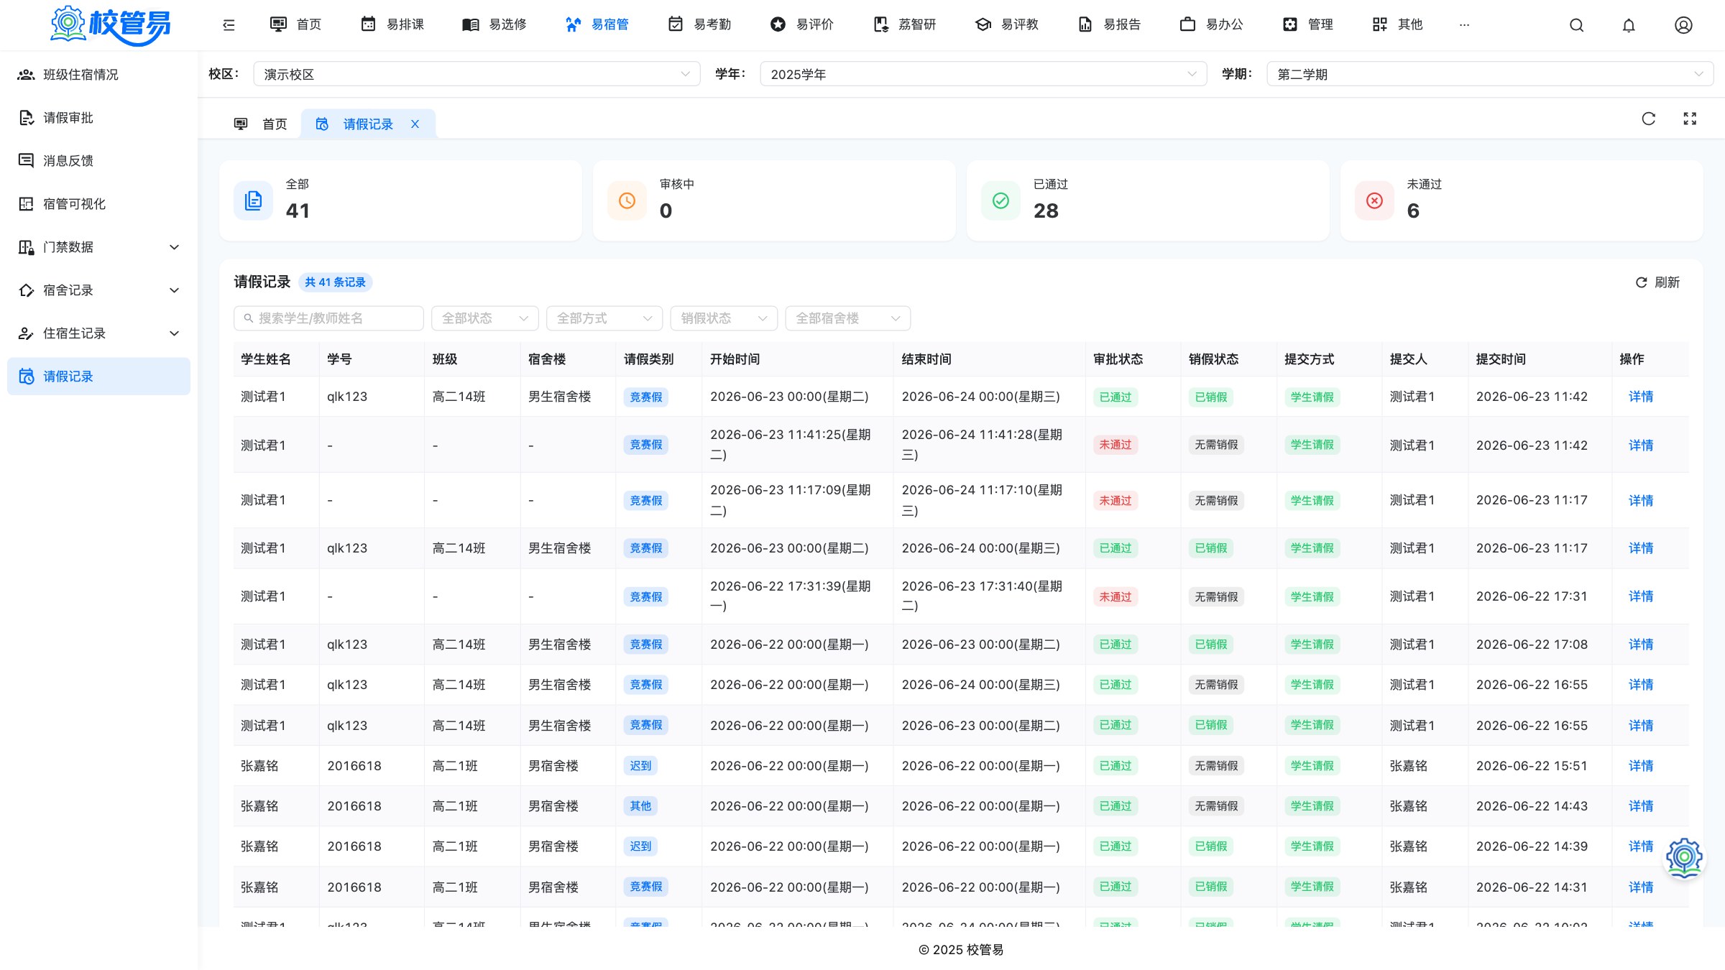Click 未通过 status in 2026-06-23 11:17:09 row

tap(1115, 501)
